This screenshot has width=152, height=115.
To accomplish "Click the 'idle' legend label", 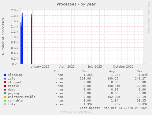I will (x=12, y=79).
